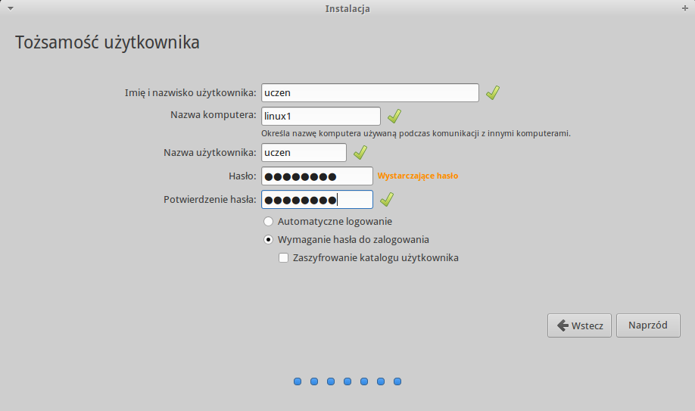Click the Określa nazwę komputera hint text

coord(416,133)
